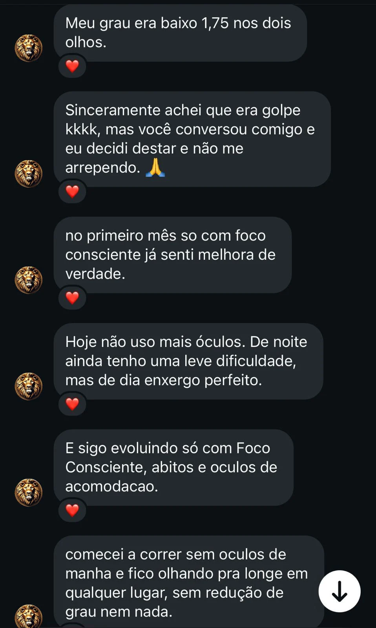This screenshot has width=376, height=628.
Task: Toggle the heart reaction under "Meu grau era baixo"
Action: (x=72, y=66)
